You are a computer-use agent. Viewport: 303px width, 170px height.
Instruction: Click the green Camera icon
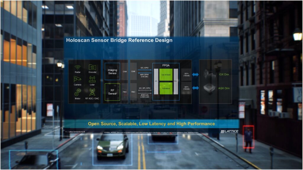pos(77,79)
